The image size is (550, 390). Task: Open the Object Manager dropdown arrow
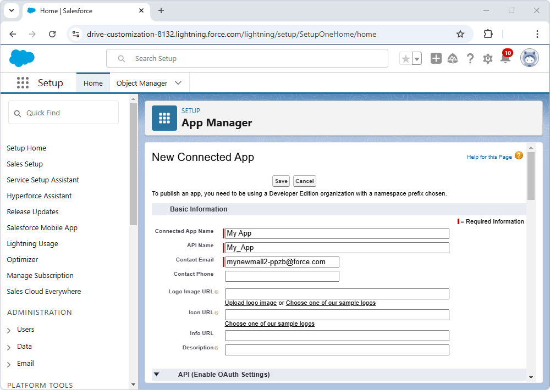coord(178,82)
